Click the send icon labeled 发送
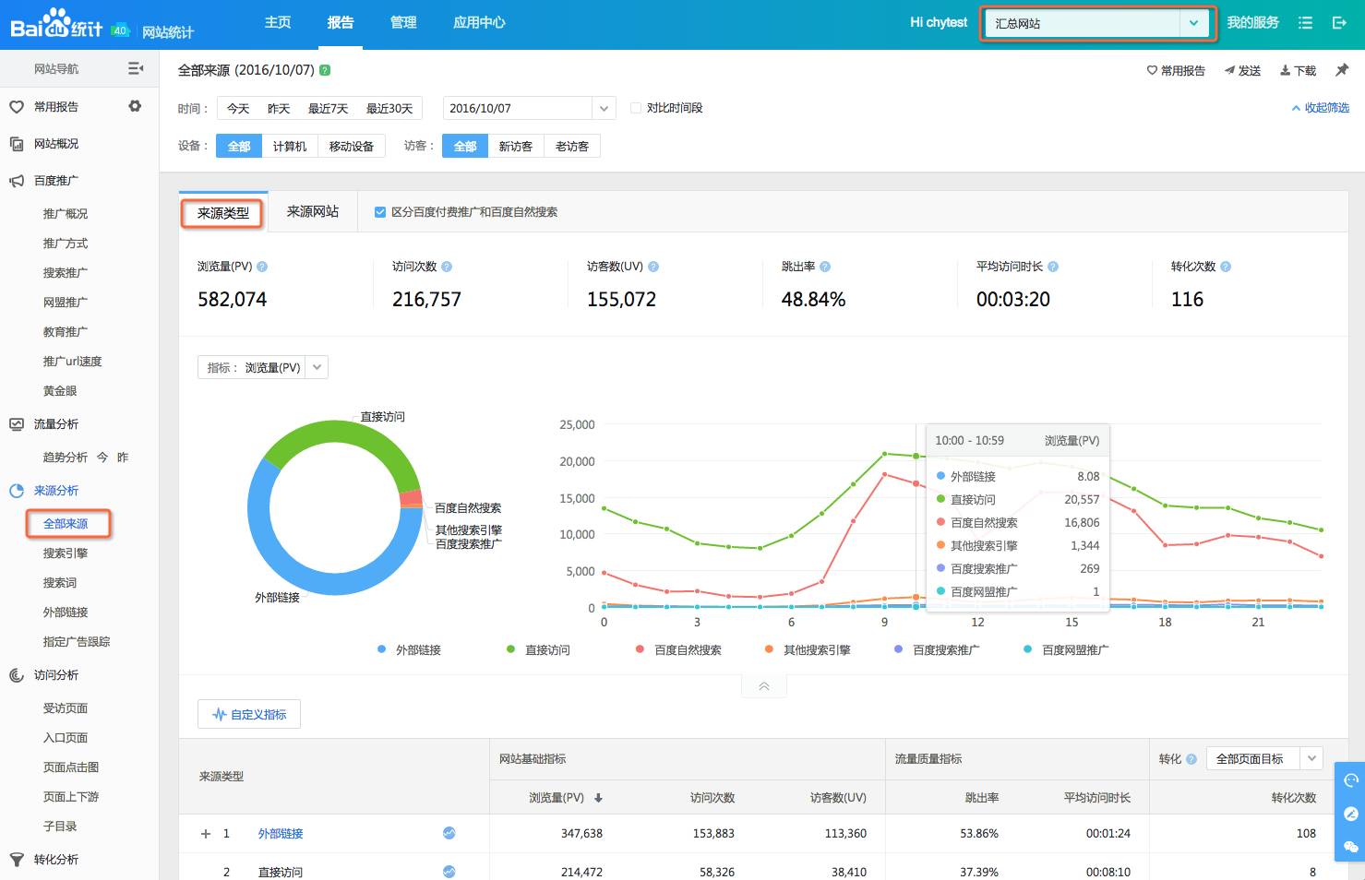Screen dimensions: 1365x880 point(1242,71)
